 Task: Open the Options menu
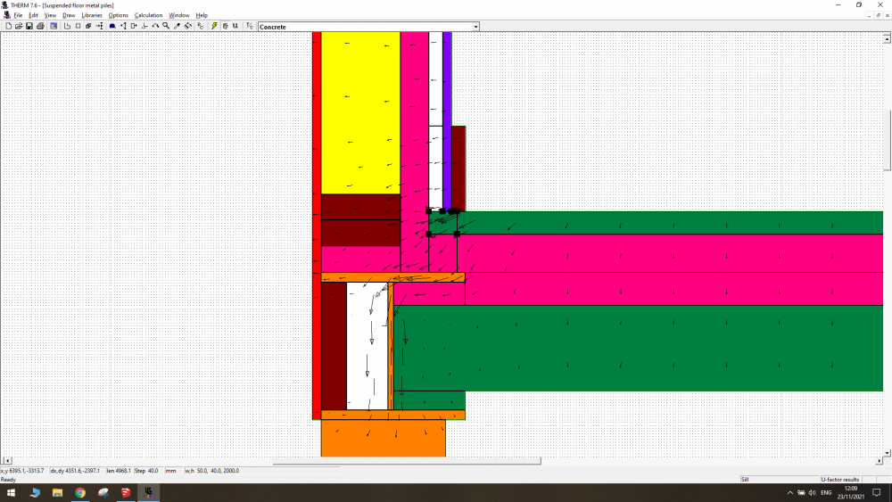[119, 15]
